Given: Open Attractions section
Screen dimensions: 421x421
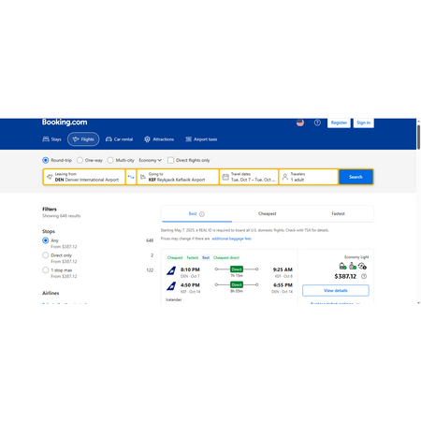Looking at the screenshot, I should [x=159, y=139].
